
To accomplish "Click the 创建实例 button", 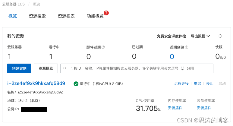I will click(19, 68).
